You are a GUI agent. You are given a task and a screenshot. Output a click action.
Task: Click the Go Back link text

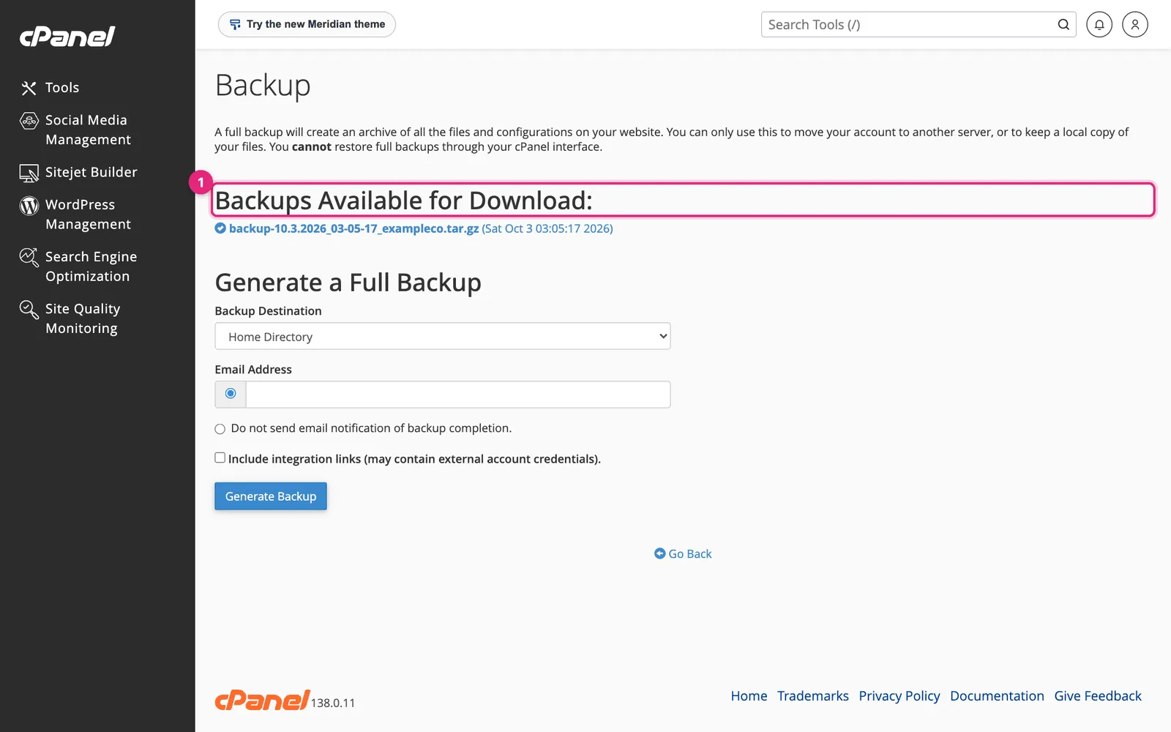click(690, 554)
